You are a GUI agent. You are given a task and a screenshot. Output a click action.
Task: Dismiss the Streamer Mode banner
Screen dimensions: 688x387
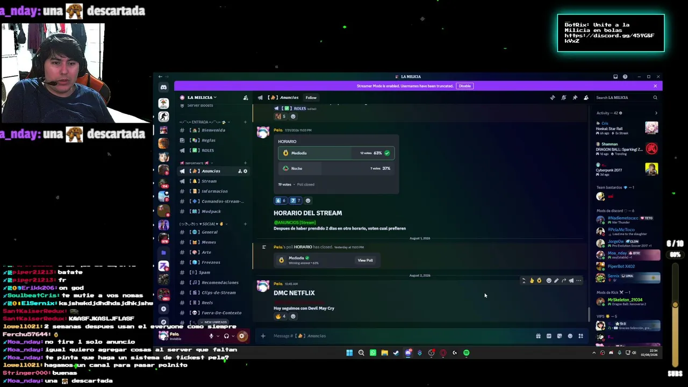click(x=655, y=86)
